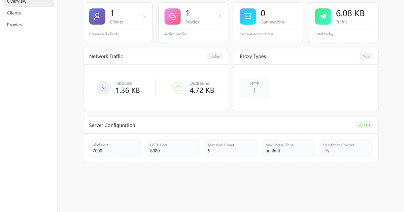Click the 'Total today' caption
Screen dimensions: 404x212
pos(324,34)
